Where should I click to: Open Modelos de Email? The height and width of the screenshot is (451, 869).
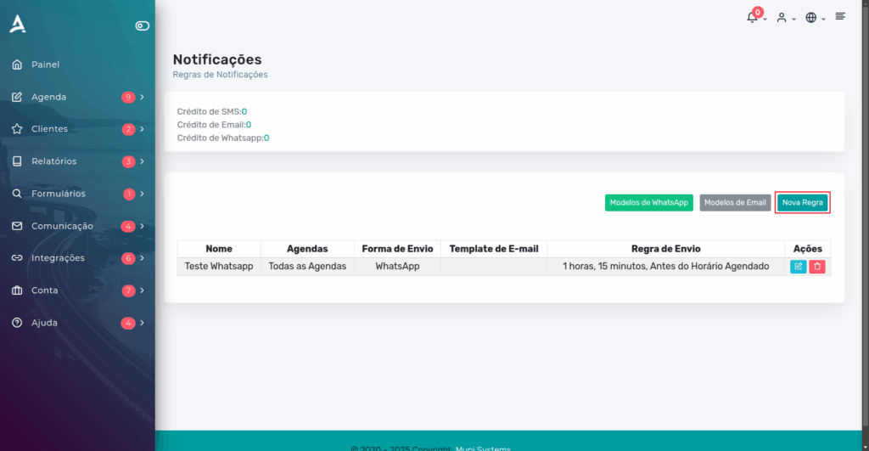tap(735, 202)
